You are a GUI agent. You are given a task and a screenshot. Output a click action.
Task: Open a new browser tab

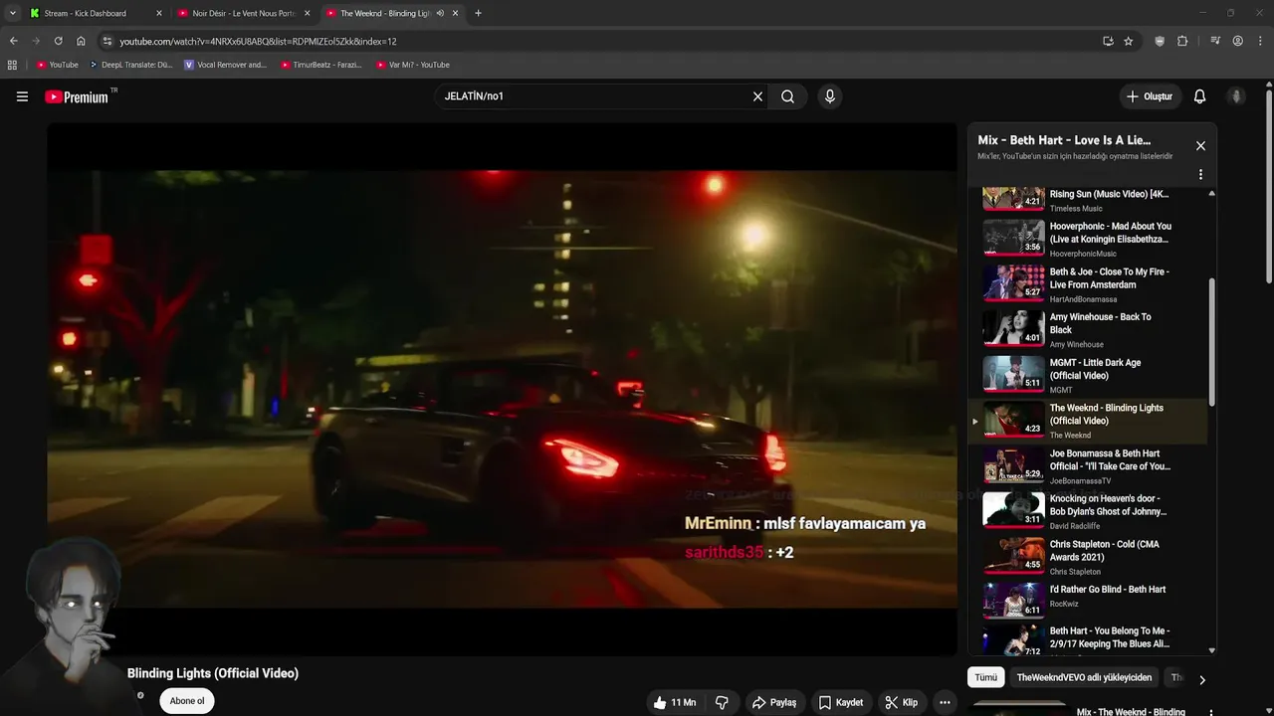click(x=478, y=13)
